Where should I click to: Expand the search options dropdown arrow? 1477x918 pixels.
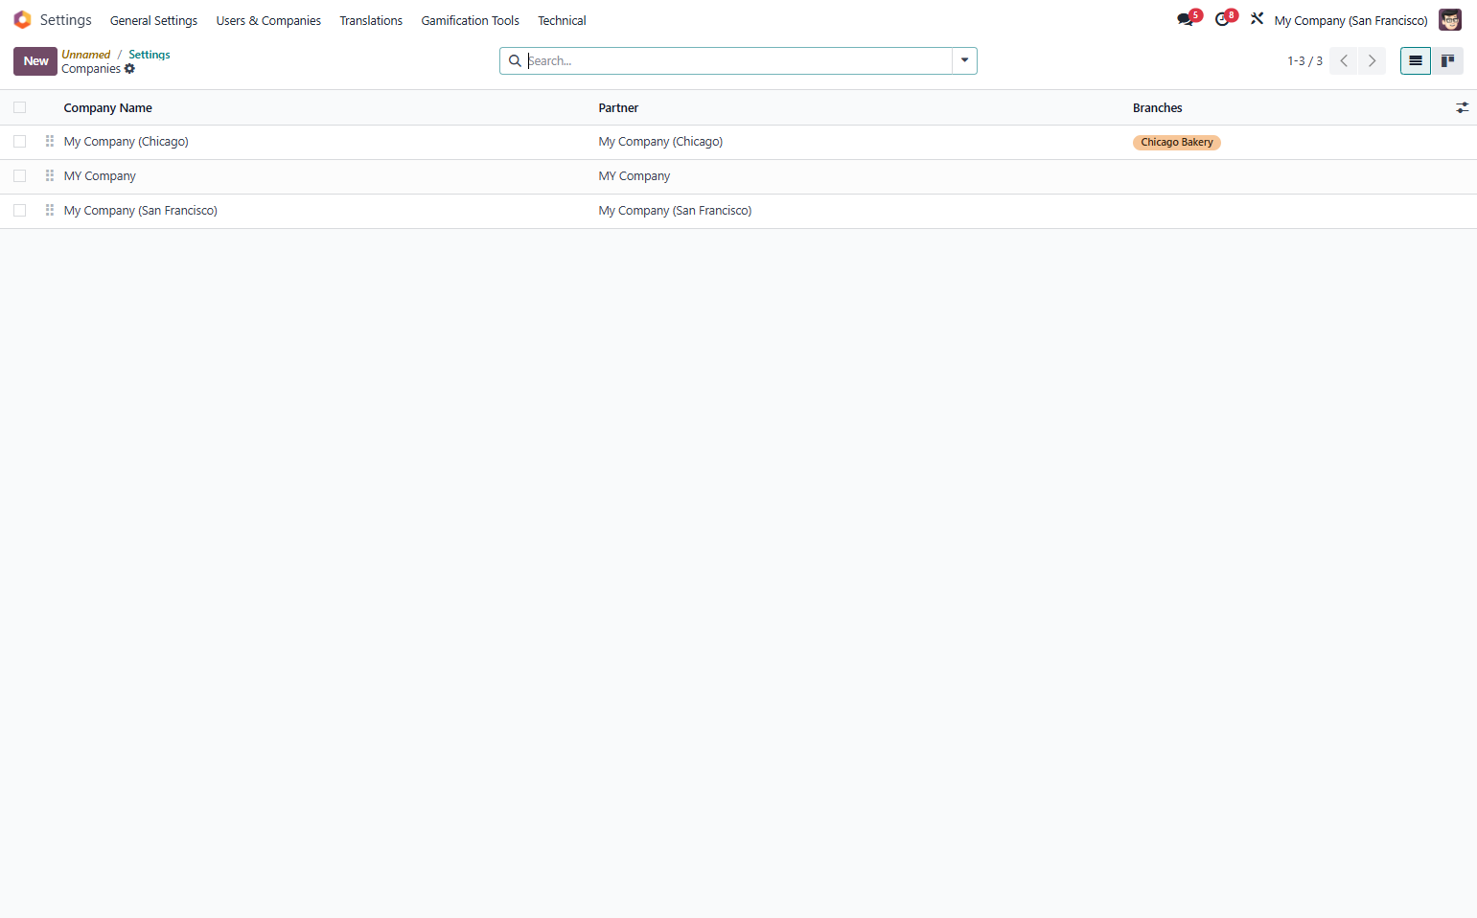tap(964, 61)
